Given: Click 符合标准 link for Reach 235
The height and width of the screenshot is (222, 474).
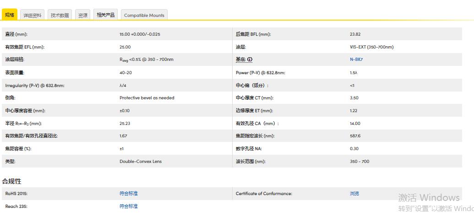Looking at the screenshot, I should pos(129,206).
